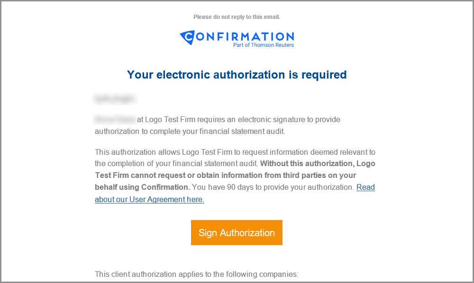
Task: Click the underlined User Agreement hyperlink text
Action: [149, 199]
